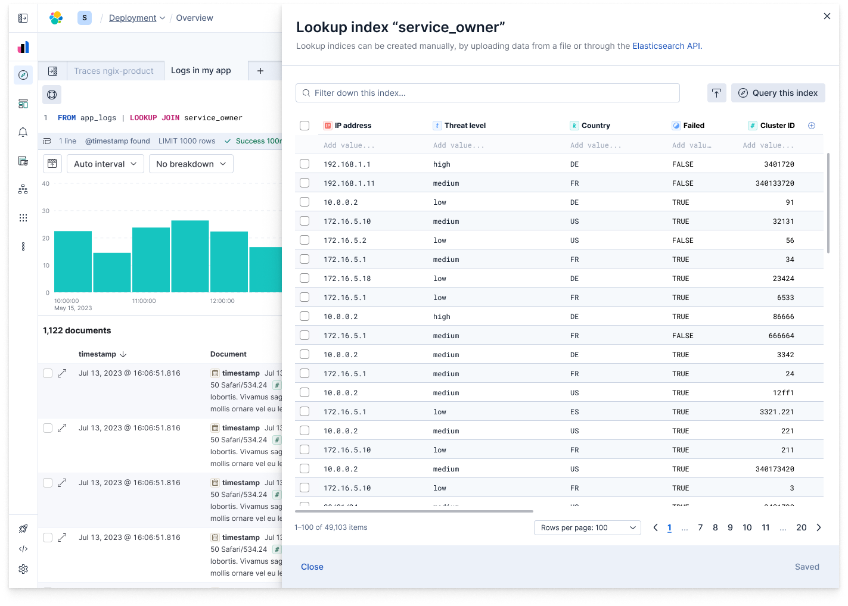
Task: Click the developer tools code icon
Action: click(23, 549)
